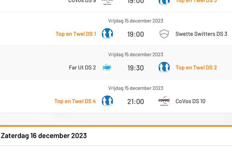Open the Top en Twel DS 1 team link

click(x=76, y=34)
